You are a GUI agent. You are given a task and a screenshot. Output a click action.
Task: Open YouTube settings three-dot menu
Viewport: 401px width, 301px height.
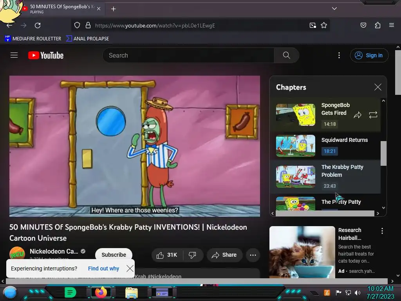tap(339, 55)
